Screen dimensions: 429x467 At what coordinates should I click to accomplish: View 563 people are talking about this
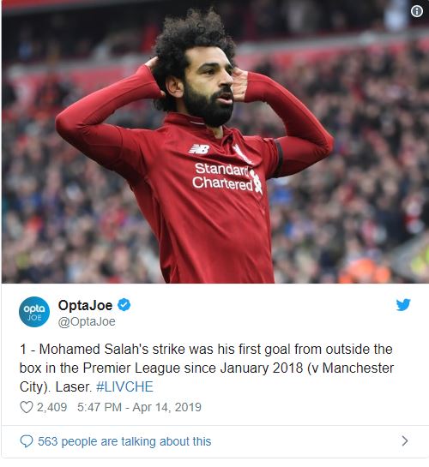click(x=124, y=441)
